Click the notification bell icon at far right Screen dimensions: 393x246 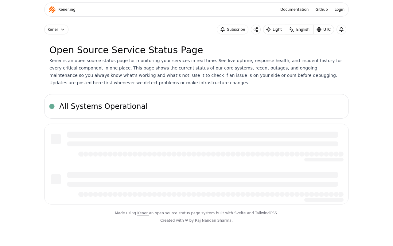click(x=341, y=29)
